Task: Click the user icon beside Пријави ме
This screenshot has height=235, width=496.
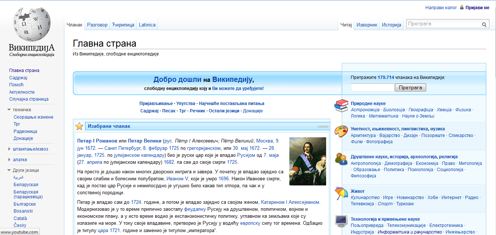Action: point(462,7)
